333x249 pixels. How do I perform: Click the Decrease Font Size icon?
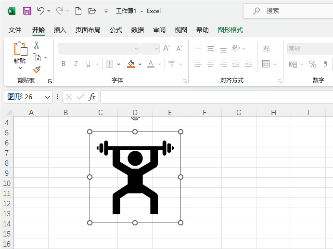coord(179,49)
